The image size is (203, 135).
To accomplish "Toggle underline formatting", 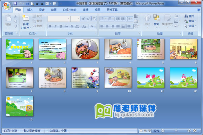I will click(x=61, y=26).
